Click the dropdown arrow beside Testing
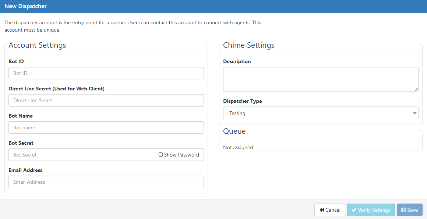This screenshot has width=427, height=219. pos(415,113)
